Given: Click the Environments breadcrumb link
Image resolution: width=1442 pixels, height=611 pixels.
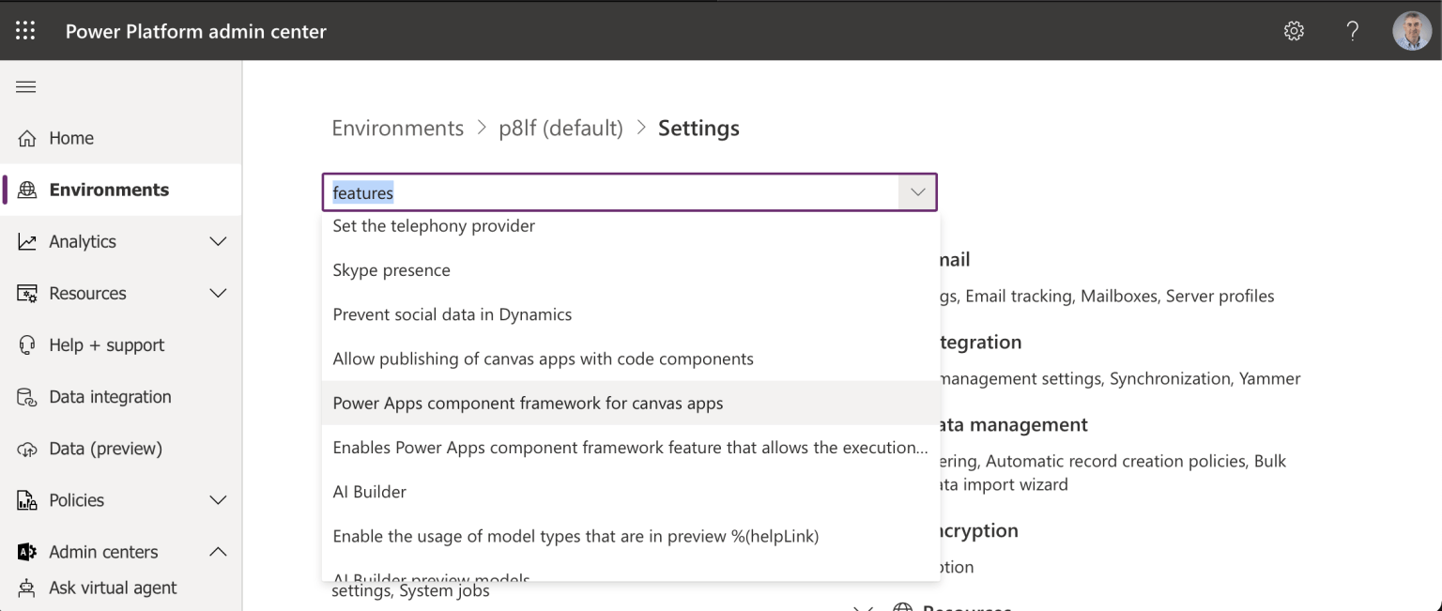Looking at the screenshot, I should [397, 129].
